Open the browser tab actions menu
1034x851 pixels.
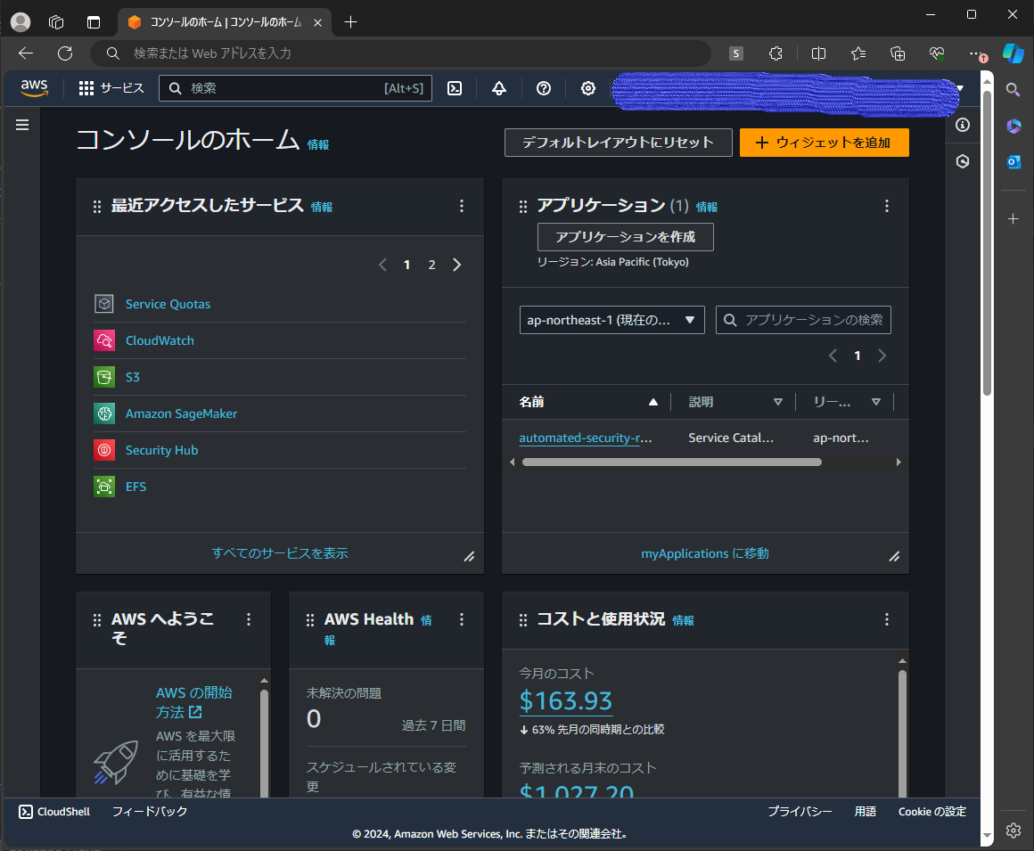(94, 22)
